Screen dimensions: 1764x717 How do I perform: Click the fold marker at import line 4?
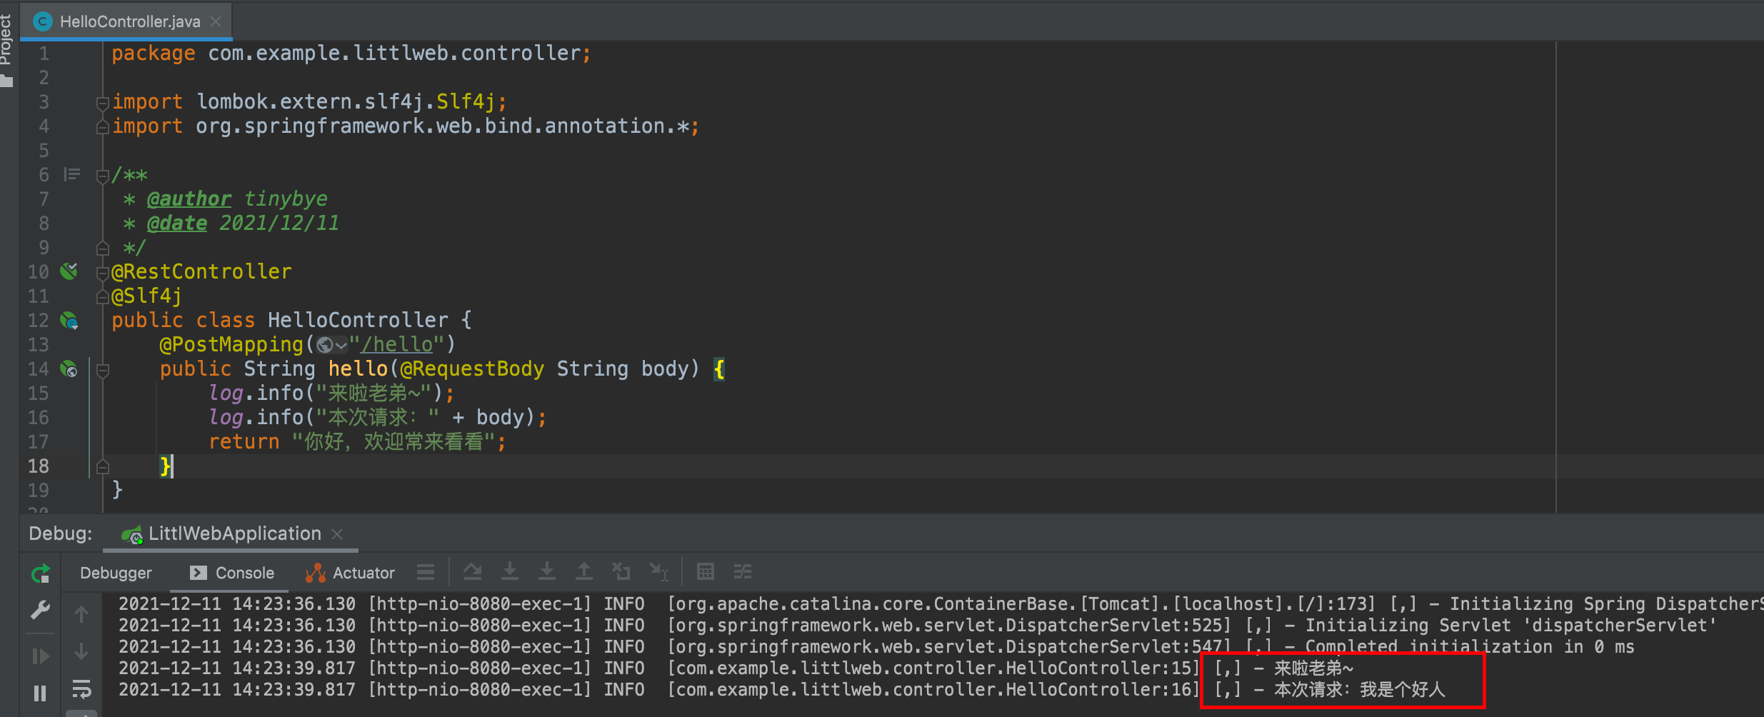click(x=102, y=127)
